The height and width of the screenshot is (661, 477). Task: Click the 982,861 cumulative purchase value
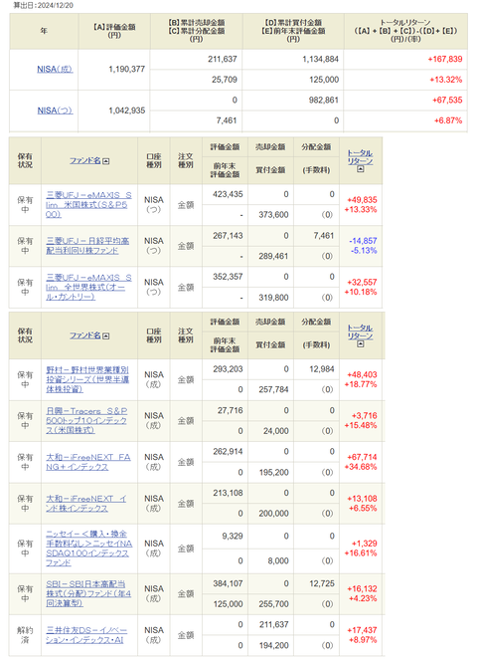(324, 100)
